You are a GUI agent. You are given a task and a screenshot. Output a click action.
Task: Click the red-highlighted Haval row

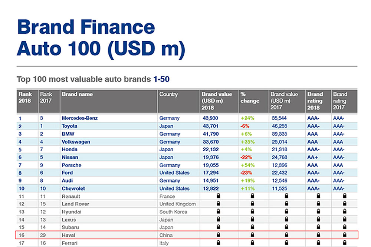(185, 235)
